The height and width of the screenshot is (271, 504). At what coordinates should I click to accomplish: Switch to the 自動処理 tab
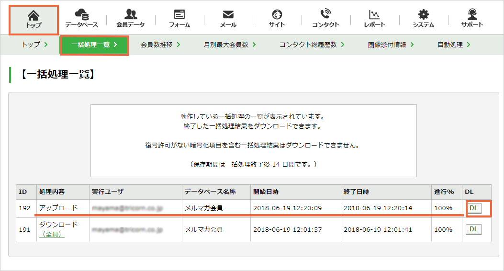coord(454,45)
